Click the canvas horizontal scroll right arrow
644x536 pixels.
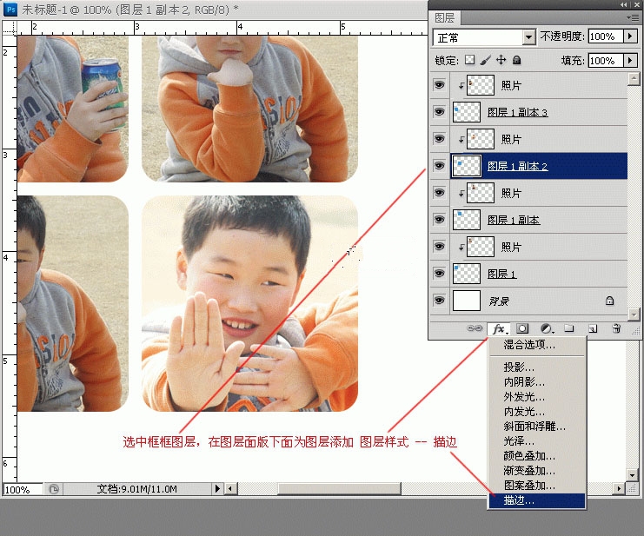click(x=619, y=488)
